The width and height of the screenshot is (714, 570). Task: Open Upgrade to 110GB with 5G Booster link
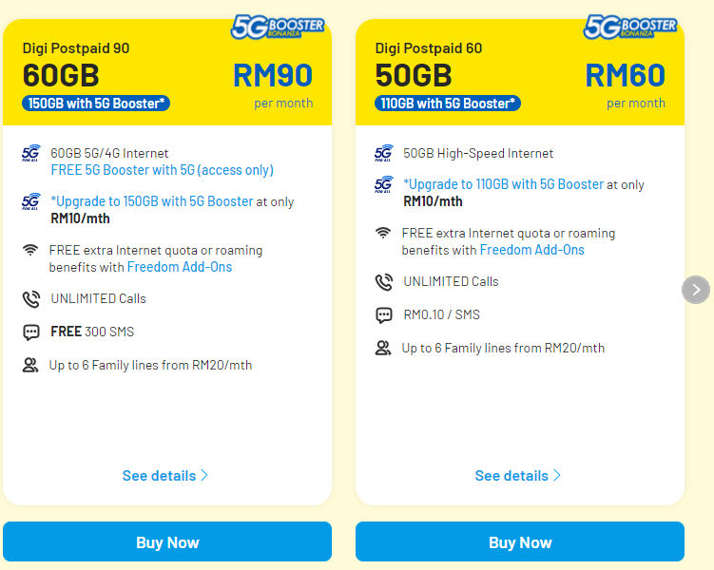click(504, 184)
